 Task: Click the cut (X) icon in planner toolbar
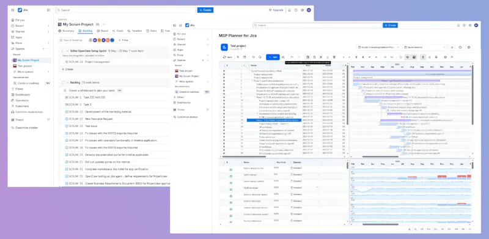click(x=321, y=57)
